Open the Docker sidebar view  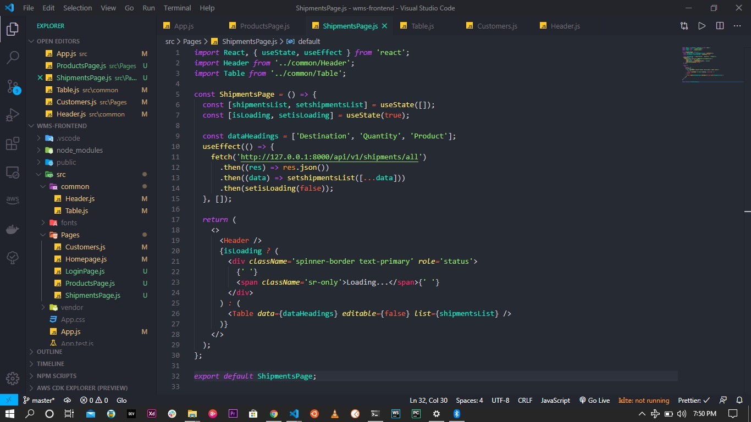point(12,229)
